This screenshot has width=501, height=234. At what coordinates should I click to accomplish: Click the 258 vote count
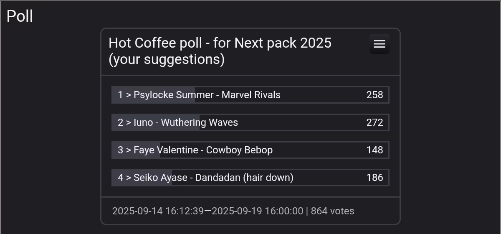tap(374, 95)
